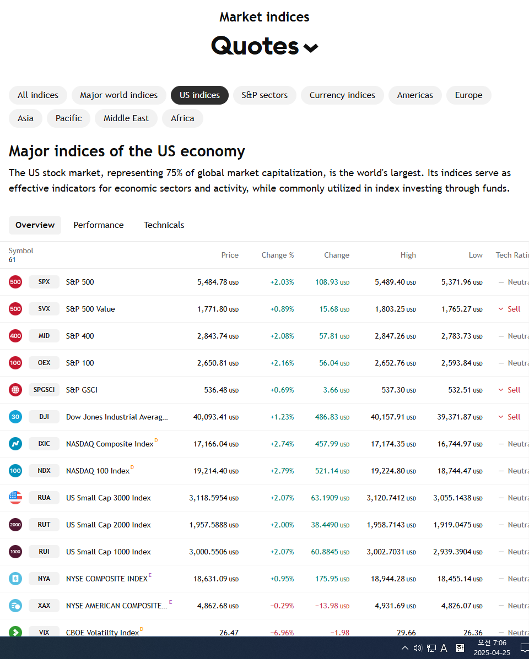Click the green CBOE VIX logo icon

(15, 631)
